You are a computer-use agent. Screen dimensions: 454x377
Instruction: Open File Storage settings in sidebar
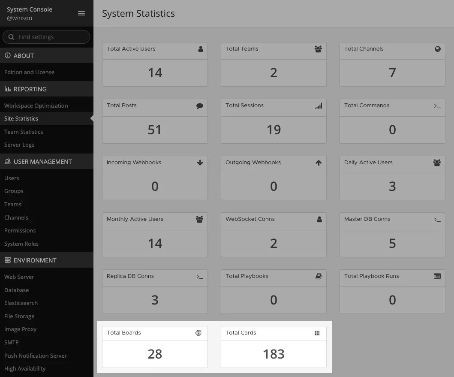(19, 316)
